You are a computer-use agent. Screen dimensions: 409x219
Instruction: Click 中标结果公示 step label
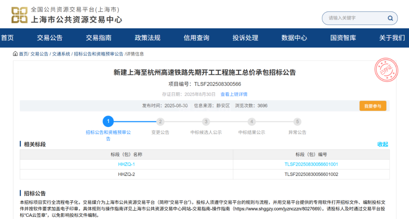(252, 132)
